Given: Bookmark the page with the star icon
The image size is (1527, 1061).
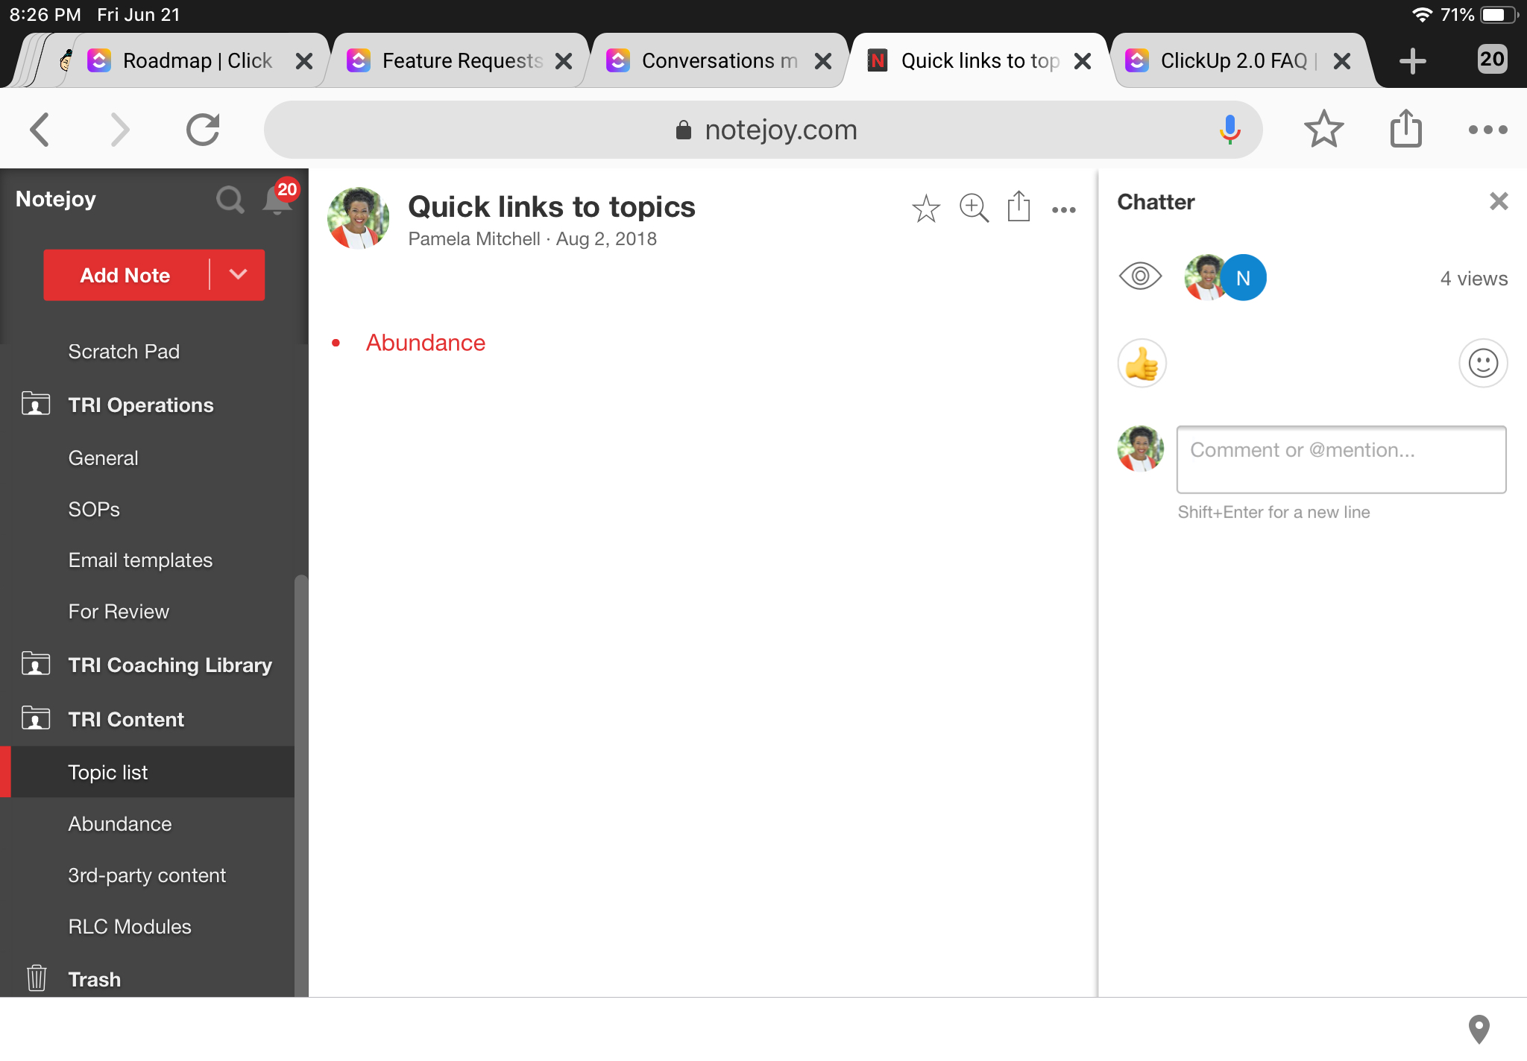Looking at the screenshot, I should coord(1323,129).
